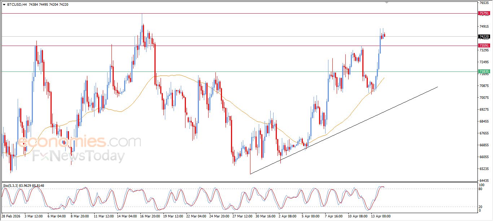The width and height of the screenshot is (493, 221).
Task: Click the 6 Mar 04:00 time label
Action: (x=56, y=216)
